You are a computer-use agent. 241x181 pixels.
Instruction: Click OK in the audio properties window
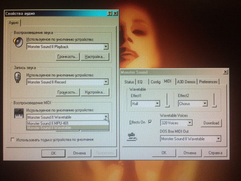[53, 153]
